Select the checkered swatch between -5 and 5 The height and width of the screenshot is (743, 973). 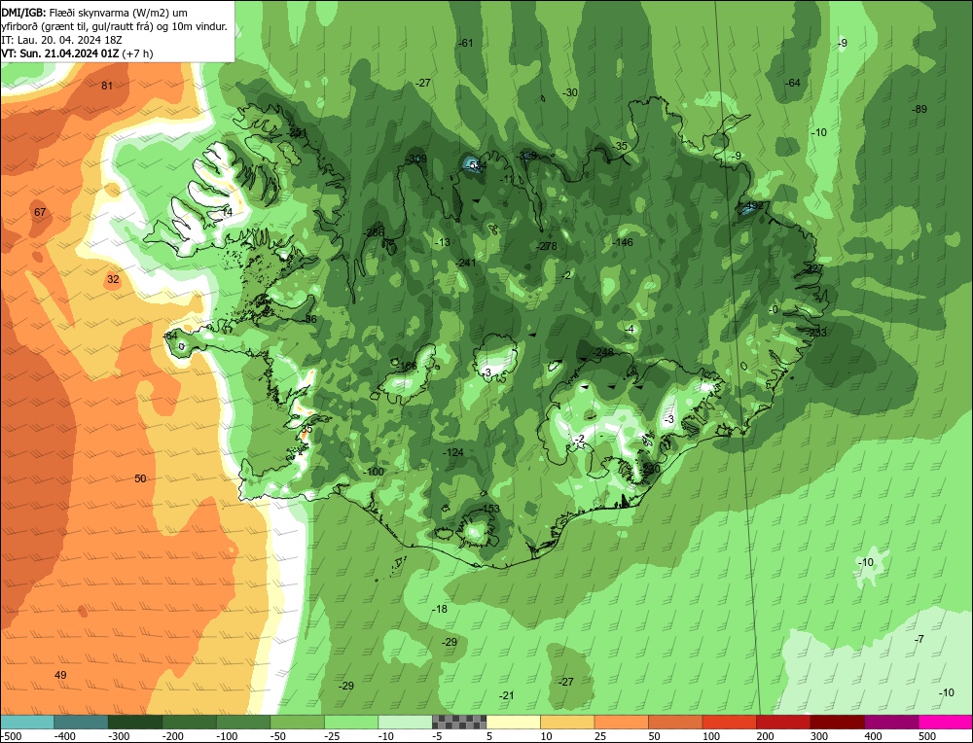coord(459,723)
